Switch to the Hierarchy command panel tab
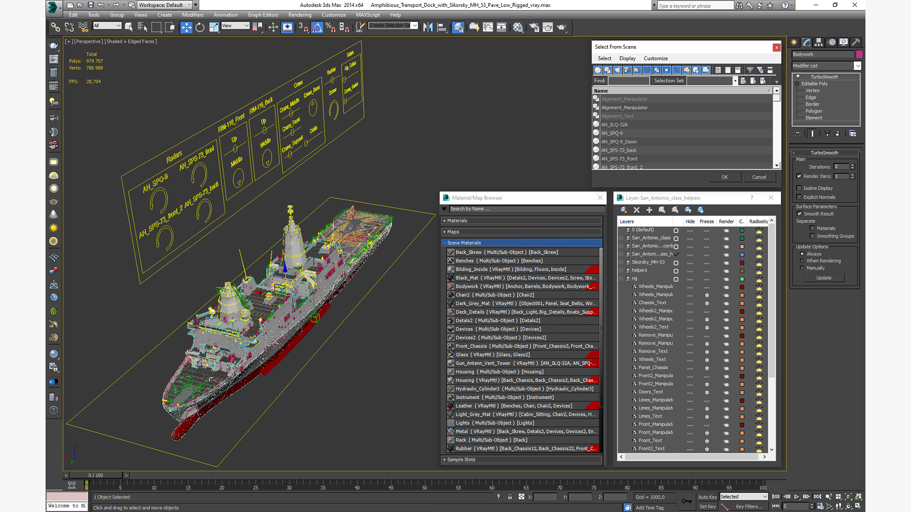Image resolution: width=911 pixels, height=512 pixels. tap(819, 42)
